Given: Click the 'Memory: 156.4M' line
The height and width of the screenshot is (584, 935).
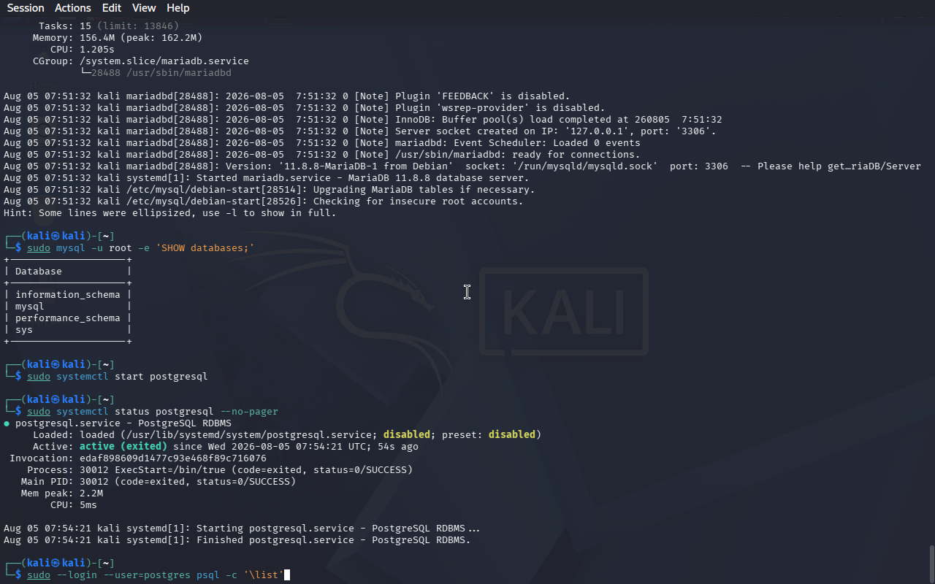Looking at the screenshot, I should [118, 38].
